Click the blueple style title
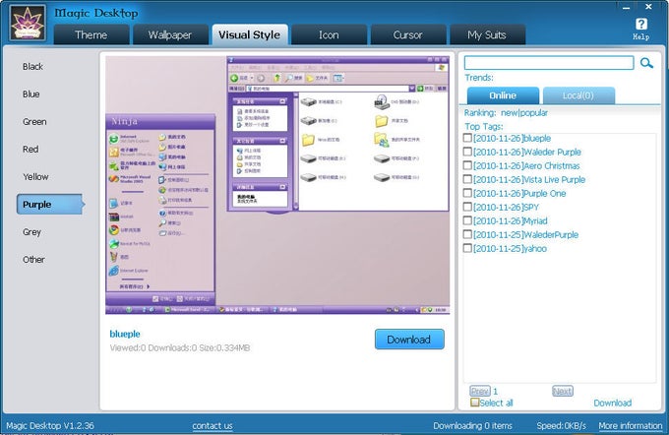669x435 pixels. click(125, 334)
